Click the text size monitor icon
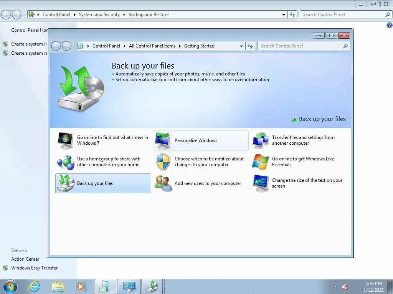This screenshot has height=294, width=393. tap(261, 183)
